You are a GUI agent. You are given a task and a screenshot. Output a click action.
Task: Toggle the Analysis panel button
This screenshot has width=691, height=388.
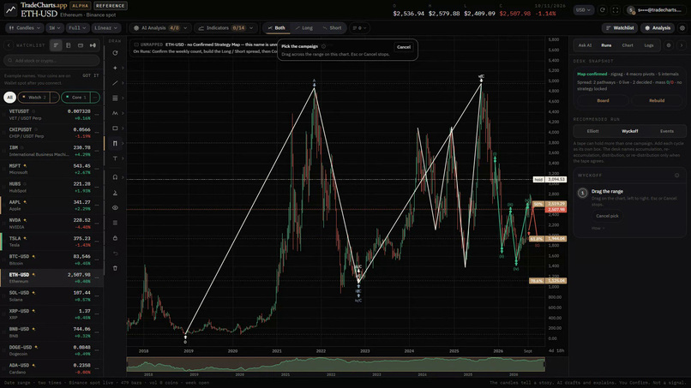[x=658, y=27]
